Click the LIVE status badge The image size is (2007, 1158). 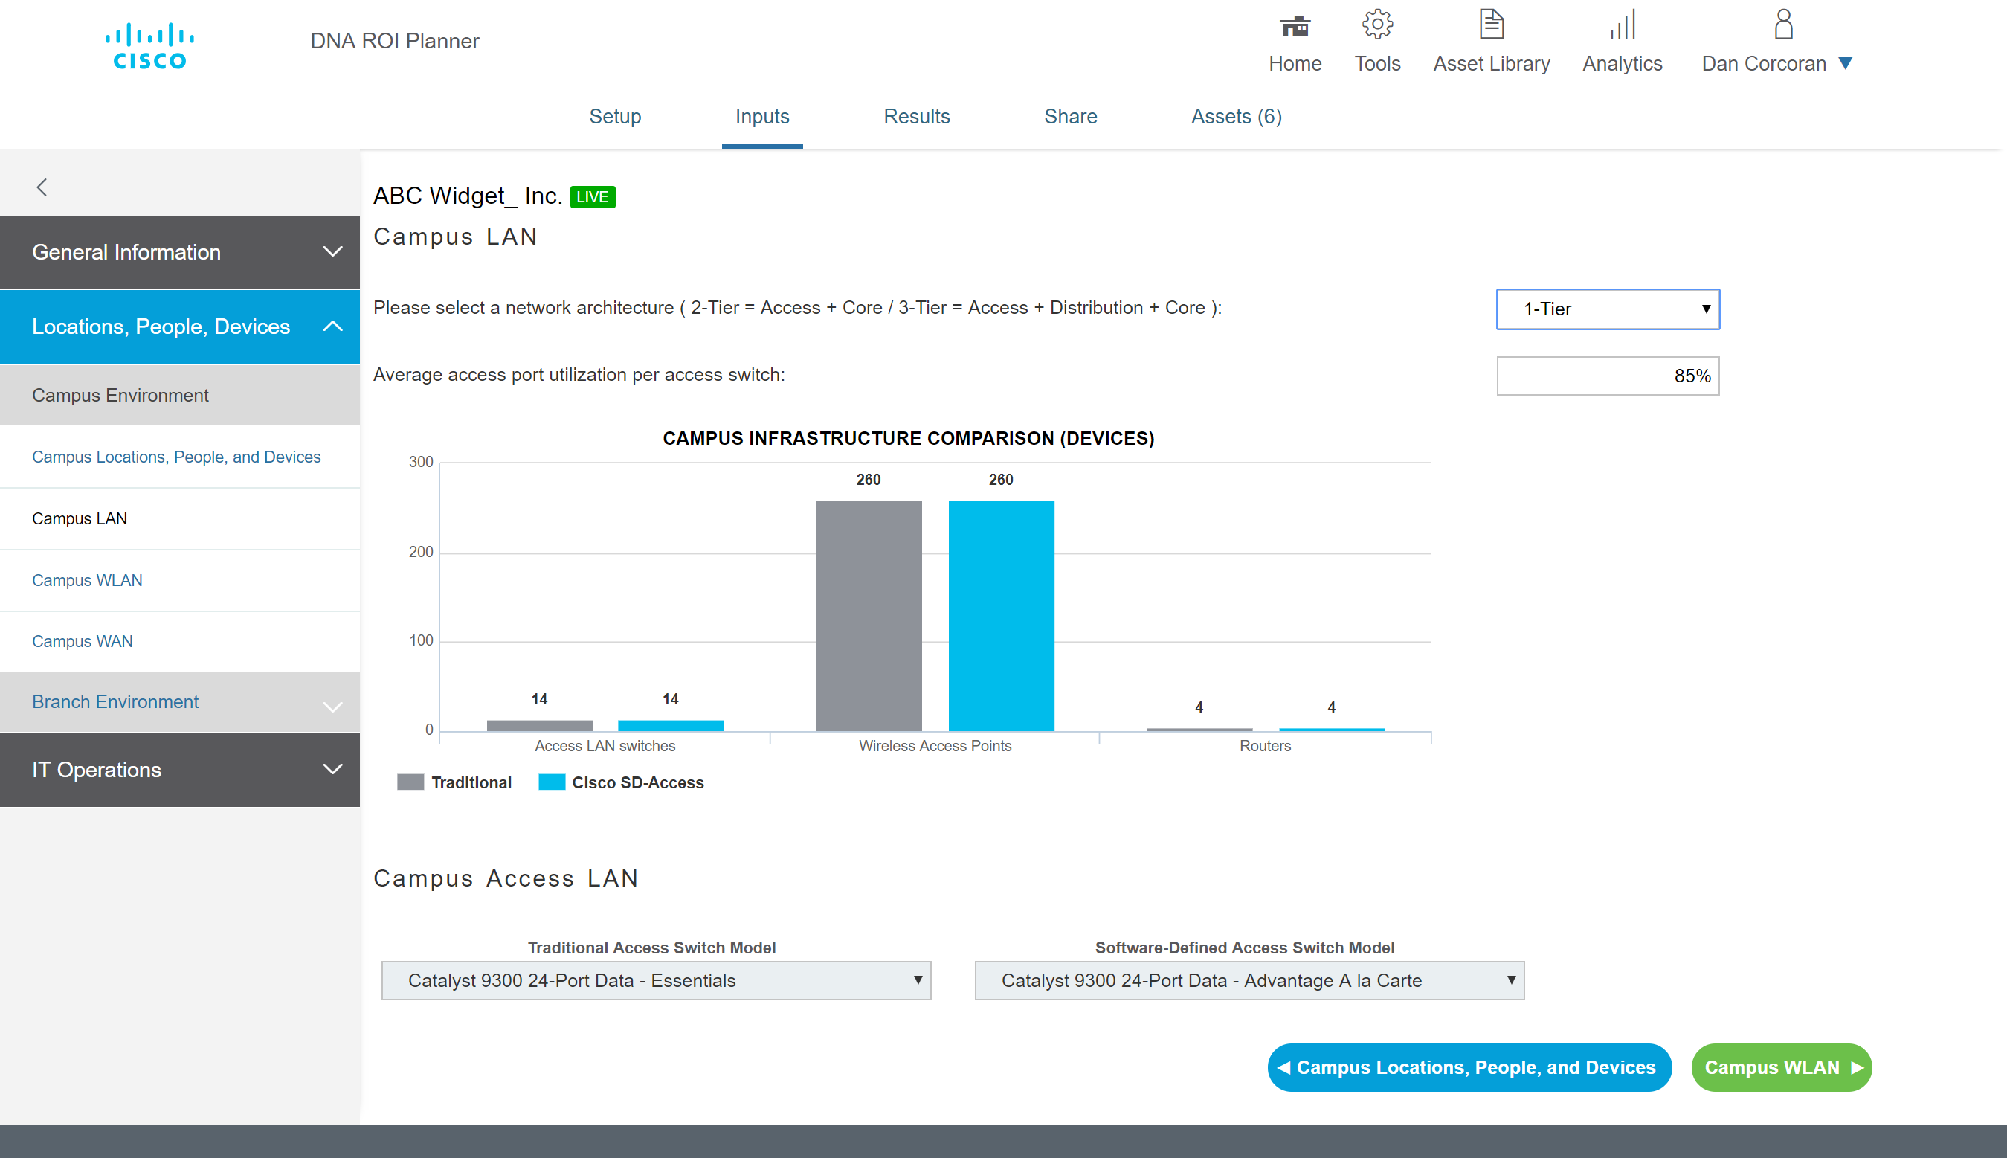(593, 196)
